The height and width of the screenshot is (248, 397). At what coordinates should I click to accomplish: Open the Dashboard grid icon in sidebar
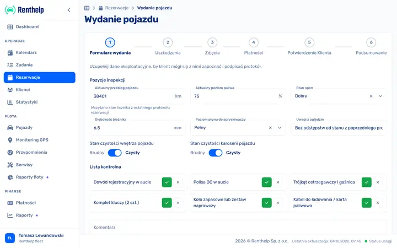coord(10,27)
